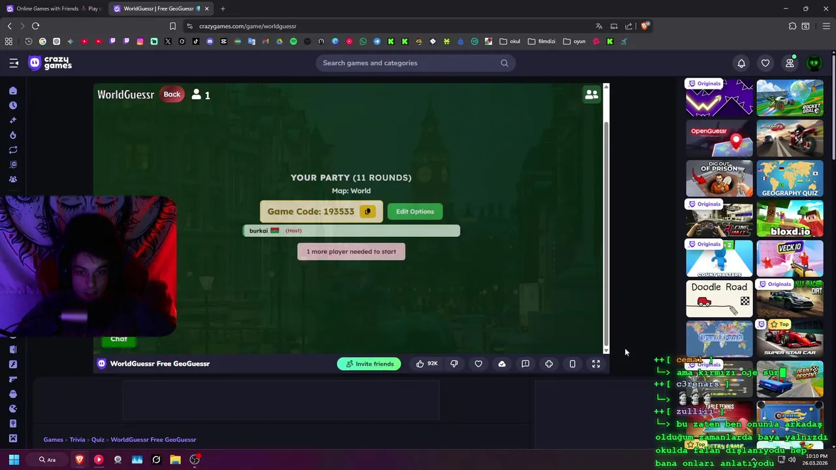Image resolution: width=836 pixels, height=470 pixels.
Task: Open File Explorer in the taskbar
Action: [x=175, y=460]
